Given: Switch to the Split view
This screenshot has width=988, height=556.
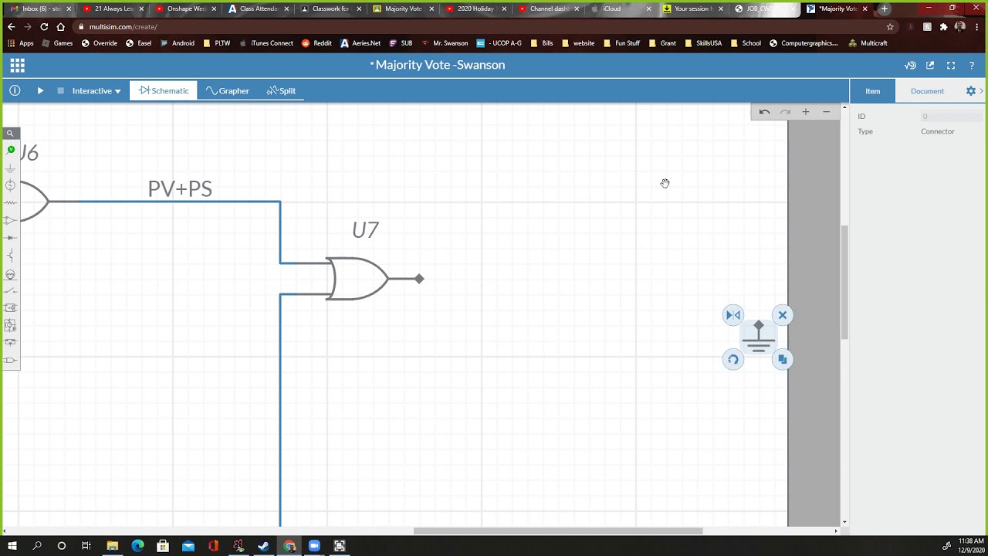Looking at the screenshot, I should point(281,91).
